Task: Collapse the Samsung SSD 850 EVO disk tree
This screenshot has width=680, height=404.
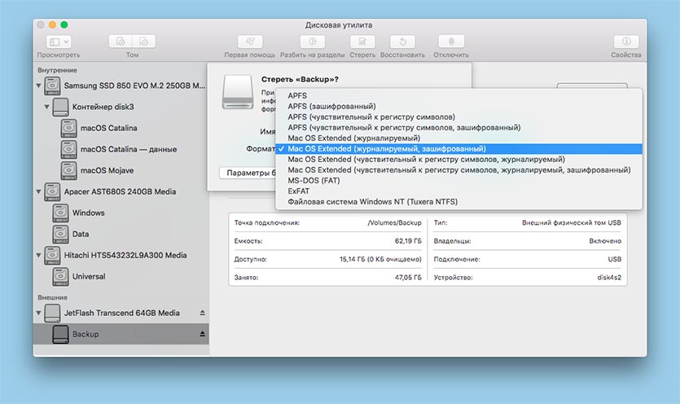Action: 38,86
